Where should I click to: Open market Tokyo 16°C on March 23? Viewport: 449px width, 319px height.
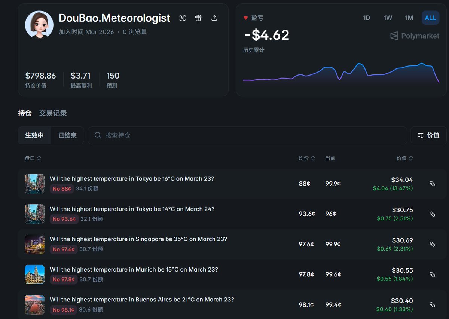point(132,179)
